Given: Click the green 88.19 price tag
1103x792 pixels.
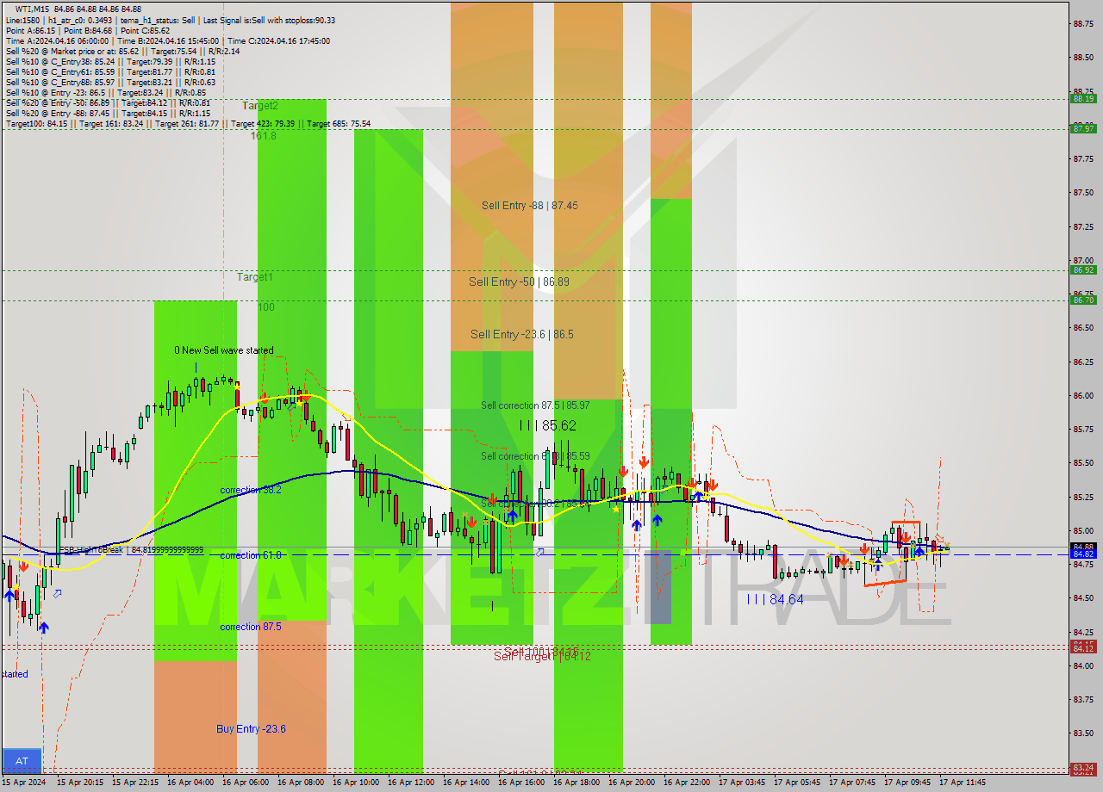Looking at the screenshot, I should pyautogui.click(x=1083, y=99).
